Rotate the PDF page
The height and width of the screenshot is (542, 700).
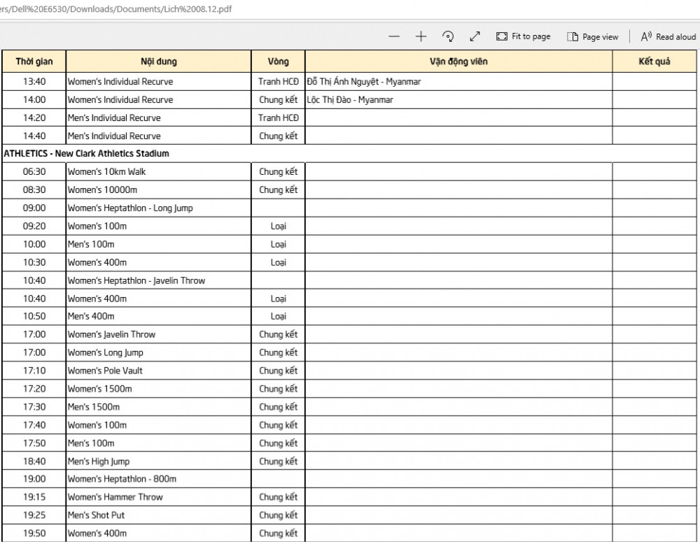pos(448,36)
